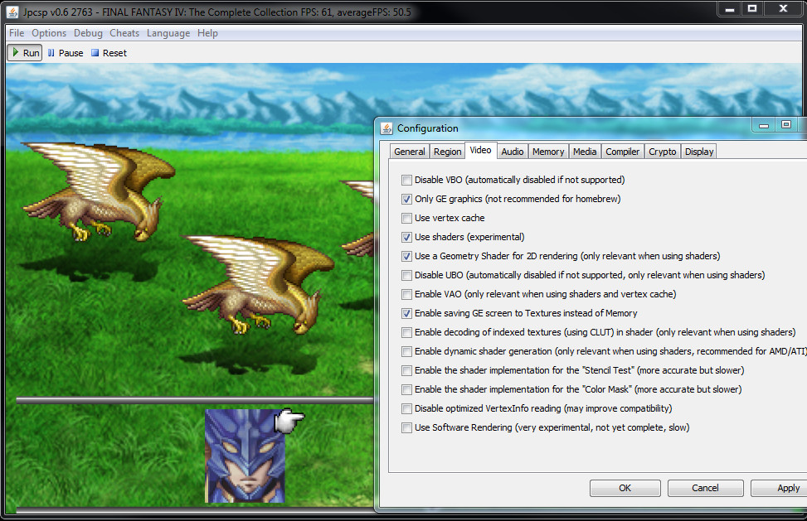
Task: Minimize the Configuration dialog
Action: [x=764, y=125]
